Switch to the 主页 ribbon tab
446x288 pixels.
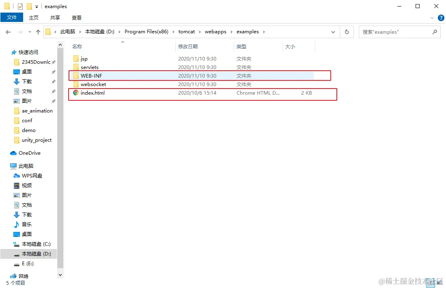click(x=34, y=17)
